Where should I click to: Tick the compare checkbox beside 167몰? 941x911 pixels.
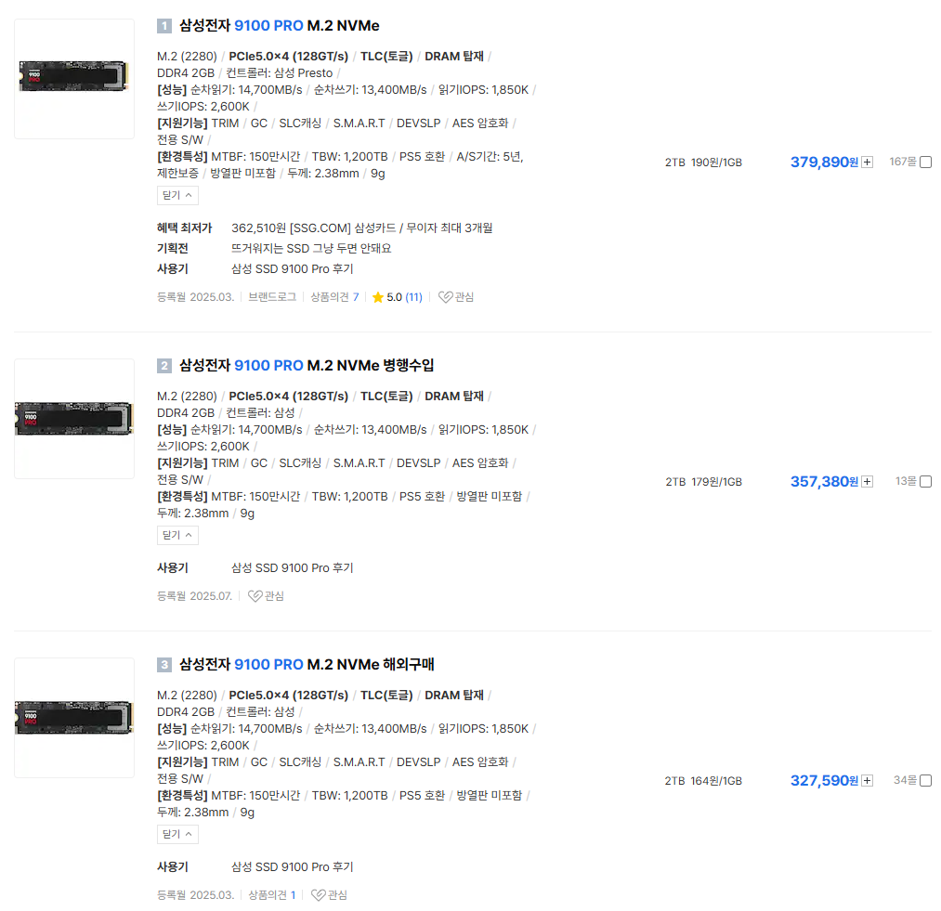(x=925, y=163)
